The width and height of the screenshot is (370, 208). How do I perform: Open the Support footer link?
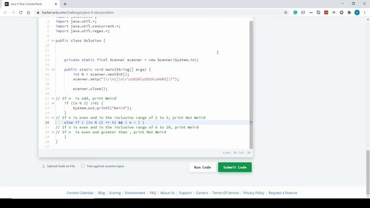(x=185, y=192)
